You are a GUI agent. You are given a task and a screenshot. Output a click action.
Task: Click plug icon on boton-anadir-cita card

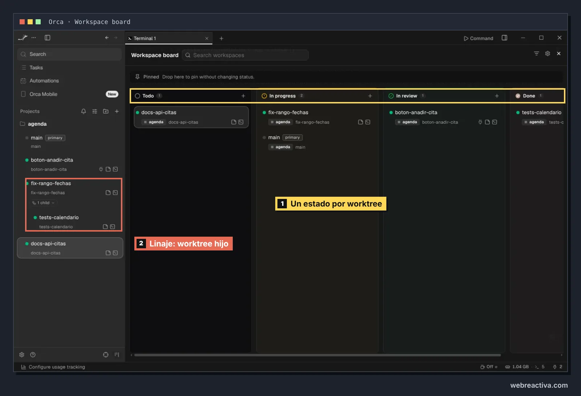(480, 122)
